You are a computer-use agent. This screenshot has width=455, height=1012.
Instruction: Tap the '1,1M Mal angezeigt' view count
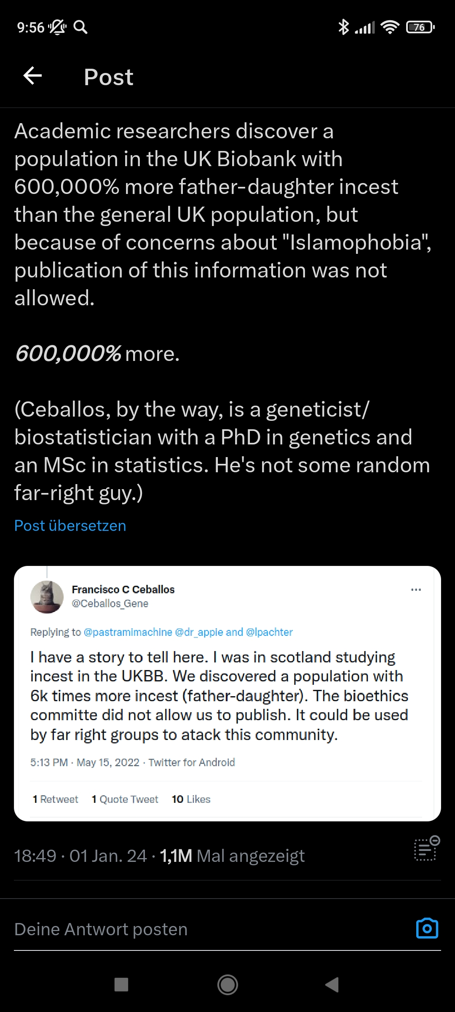[232, 856]
